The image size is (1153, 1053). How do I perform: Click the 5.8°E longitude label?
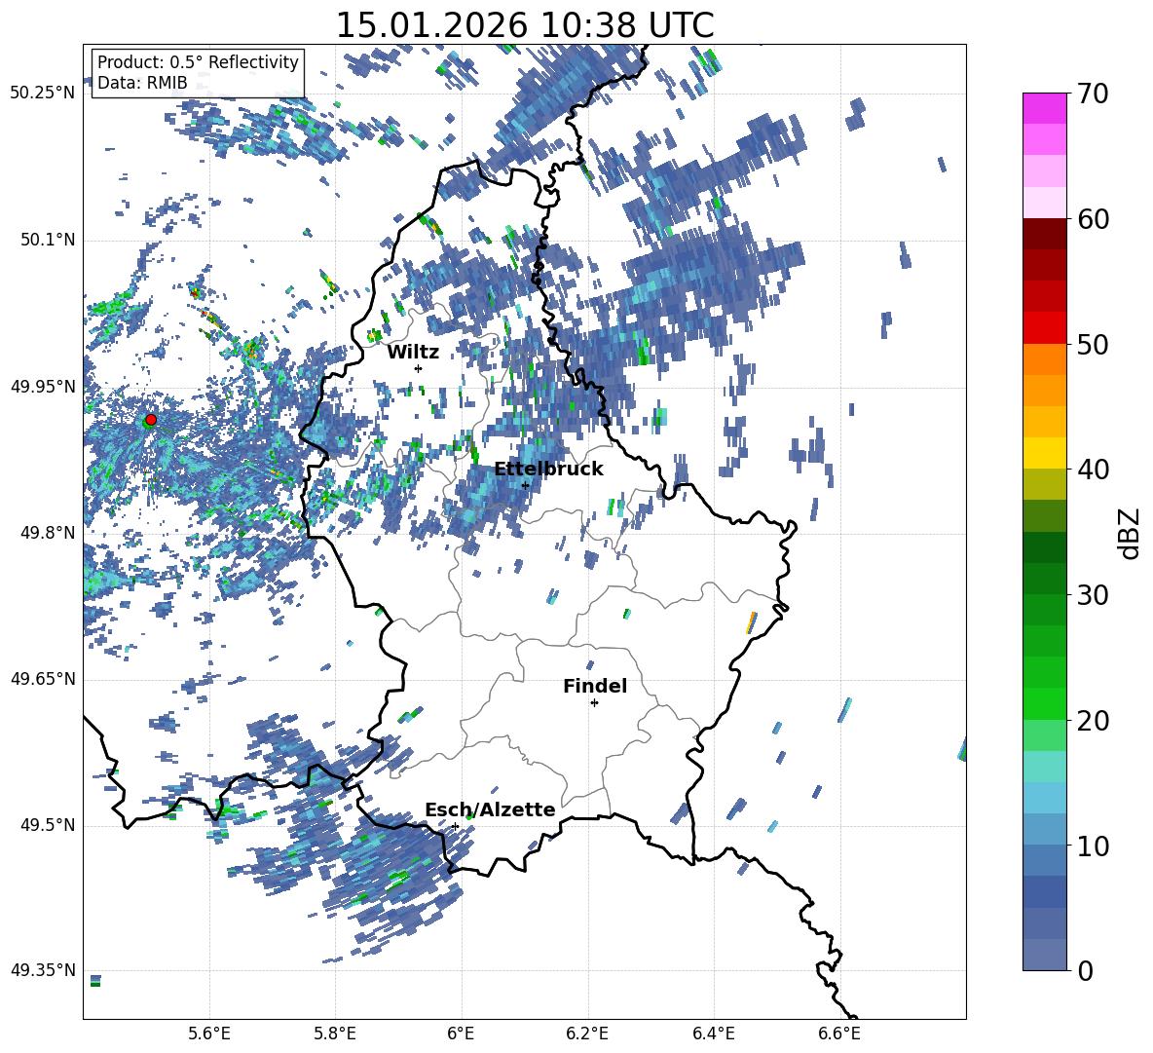click(335, 1034)
